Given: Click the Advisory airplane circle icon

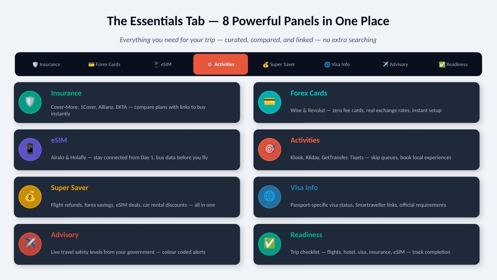Looking at the screenshot, I should click(x=30, y=244).
